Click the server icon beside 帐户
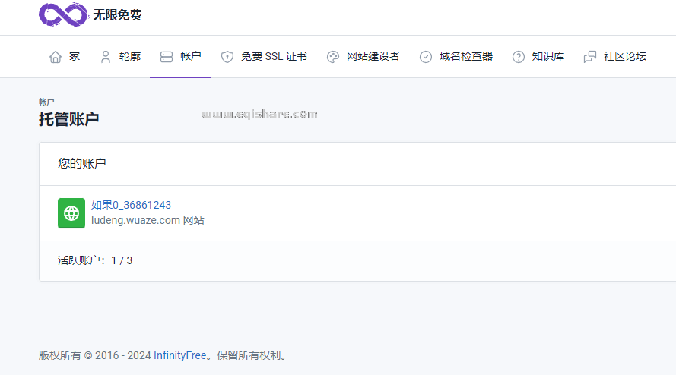676x375 pixels. coord(167,57)
